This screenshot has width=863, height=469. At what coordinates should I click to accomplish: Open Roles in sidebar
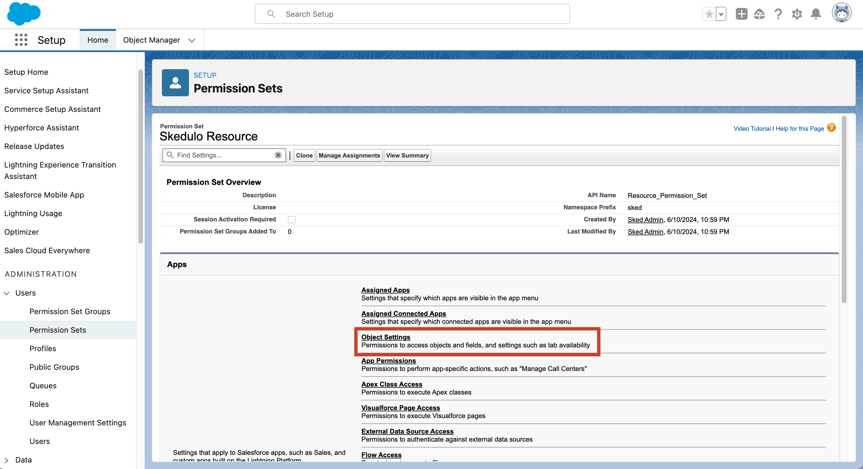click(39, 404)
